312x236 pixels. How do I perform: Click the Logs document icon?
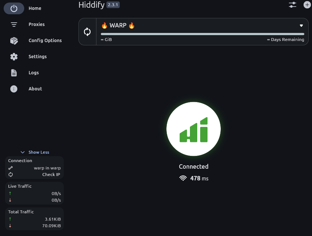tap(14, 73)
